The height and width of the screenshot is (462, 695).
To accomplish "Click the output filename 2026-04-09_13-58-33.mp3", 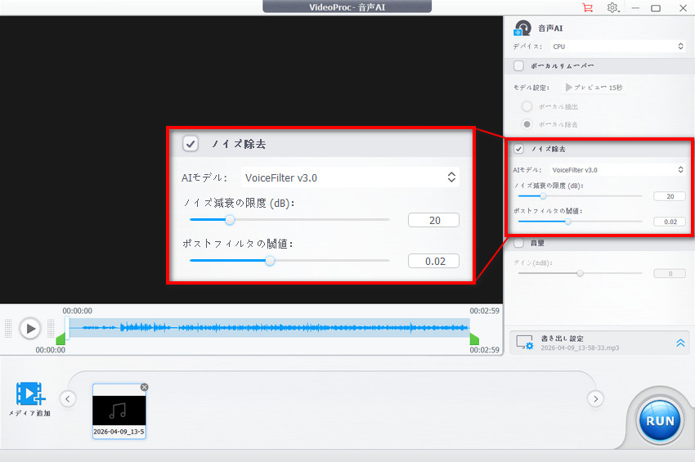I will click(x=580, y=348).
